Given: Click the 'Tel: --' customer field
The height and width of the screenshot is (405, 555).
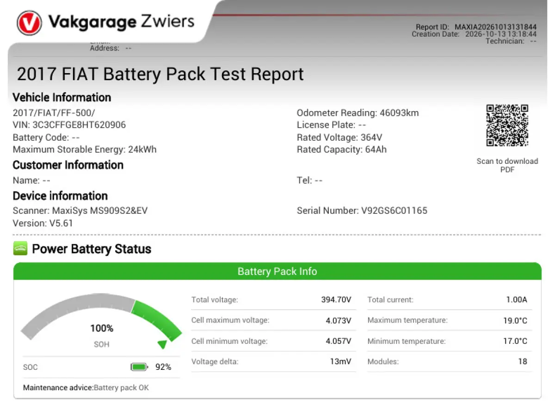Looking at the screenshot, I should click(310, 181).
